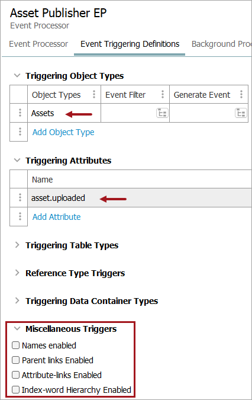The image size is (252, 400).
Task: Switch to the Event Processor tab
Action: click(x=38, y=44)
